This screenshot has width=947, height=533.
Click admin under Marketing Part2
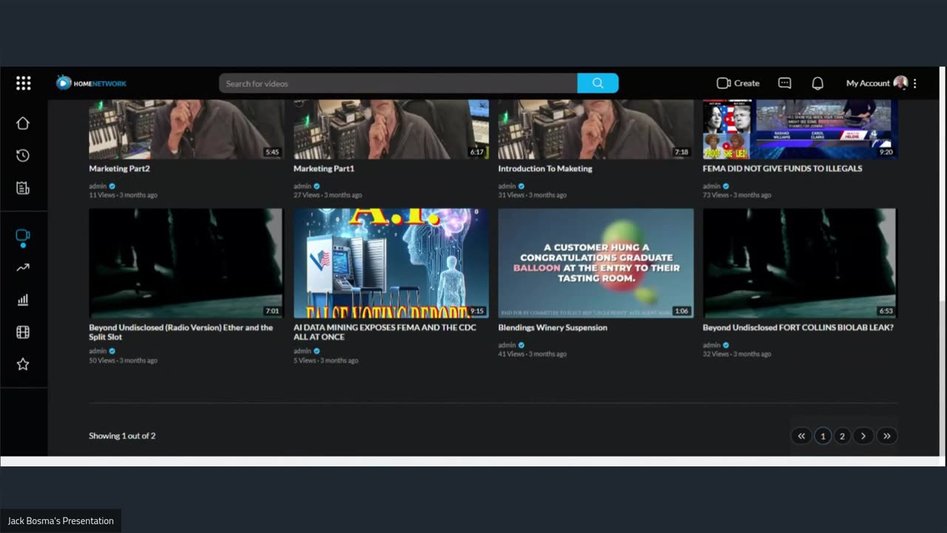point(98,187)
